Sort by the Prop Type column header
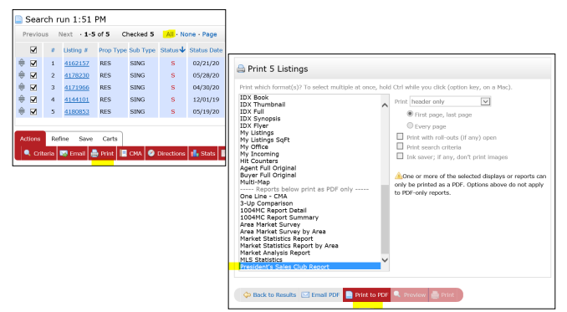The width and height of the screenshot is (567, 312). coord(112,50)
